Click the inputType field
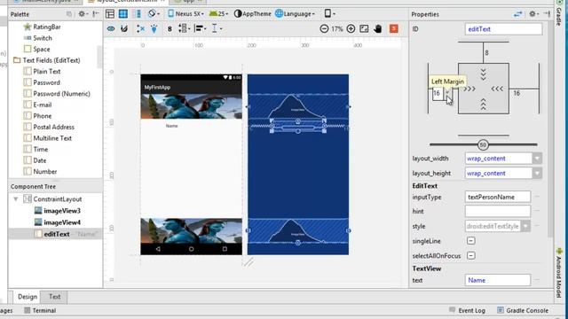This screenshot has width=568, height=319. [498, 197]
